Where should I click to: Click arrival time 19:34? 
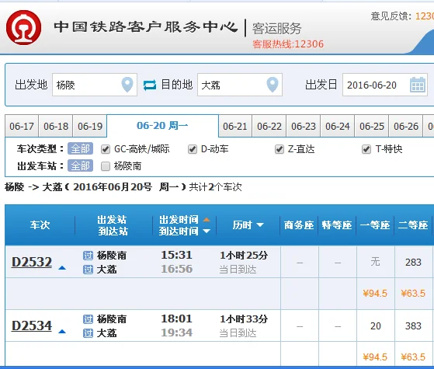pyautogui.click(x=176, y=332)
